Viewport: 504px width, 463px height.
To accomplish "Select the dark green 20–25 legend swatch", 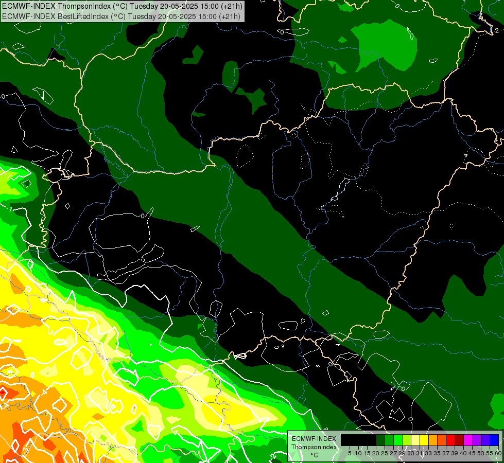I will coord(380,440).
